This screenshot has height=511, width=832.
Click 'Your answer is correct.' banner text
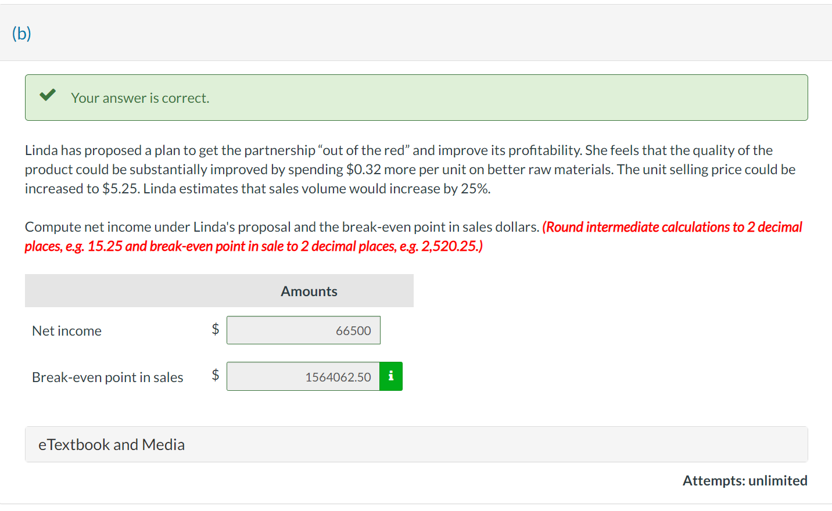click(140, 98)
